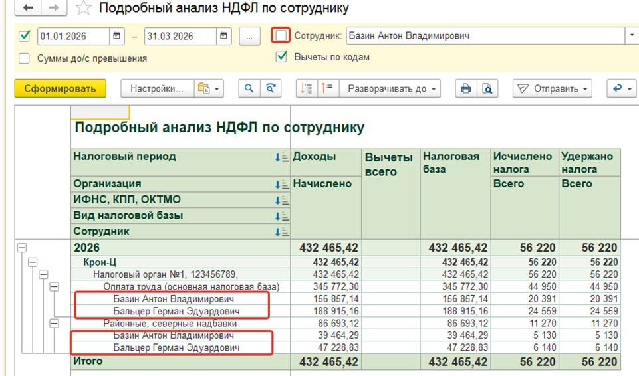Open calendar for end date 31.03.2026

pyautogui.click(x=223, y=36)
